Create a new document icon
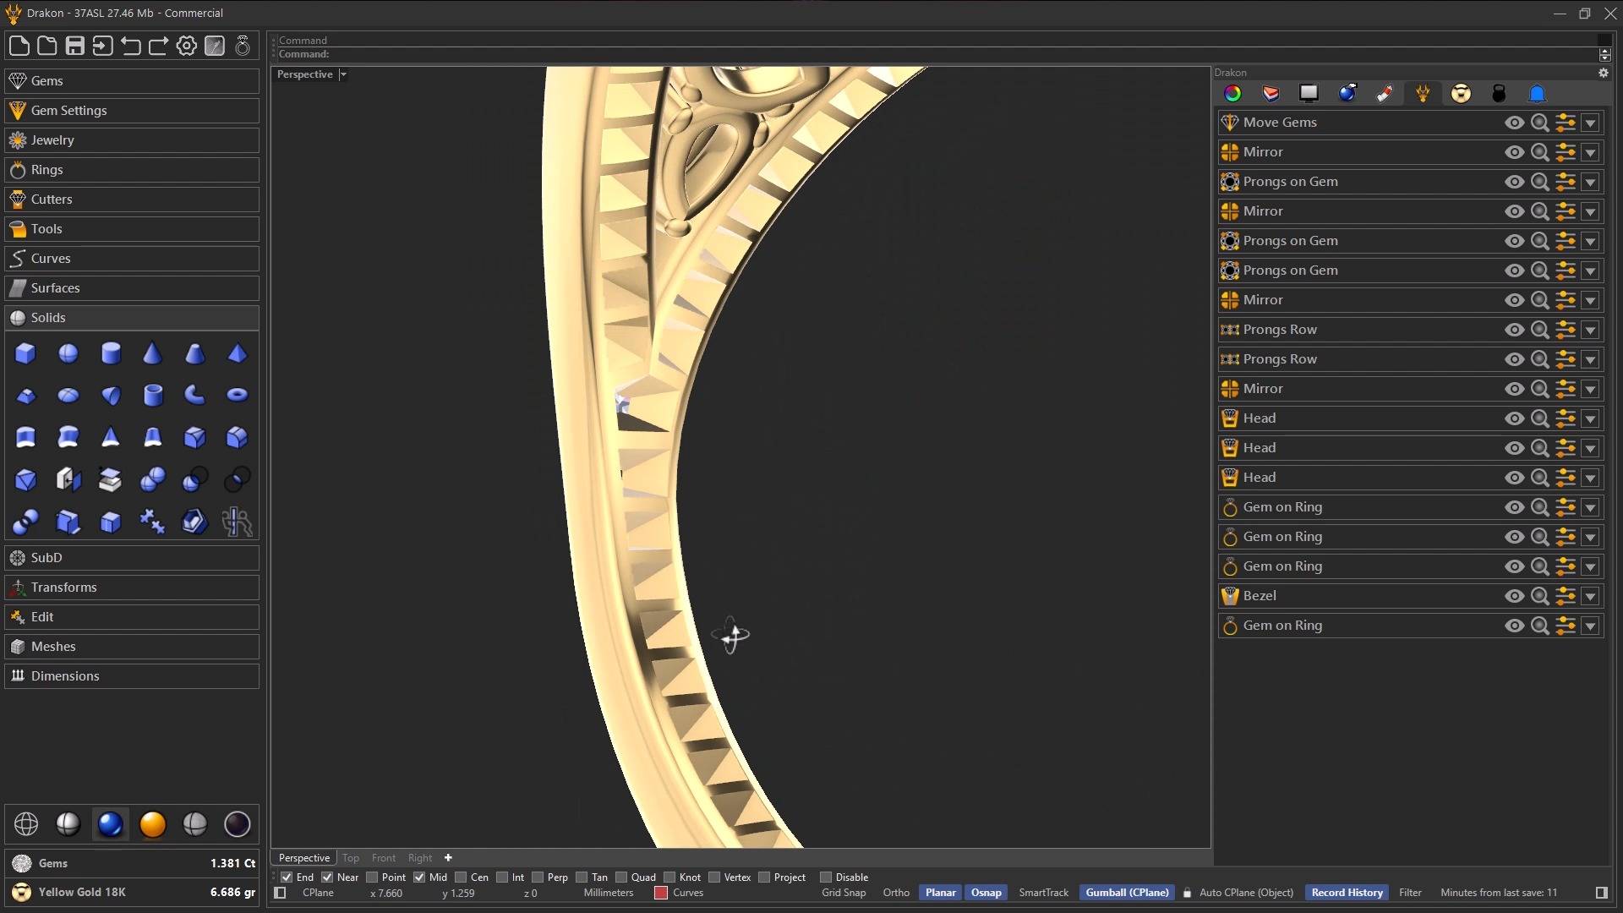1623x913 pixels. 19,46
